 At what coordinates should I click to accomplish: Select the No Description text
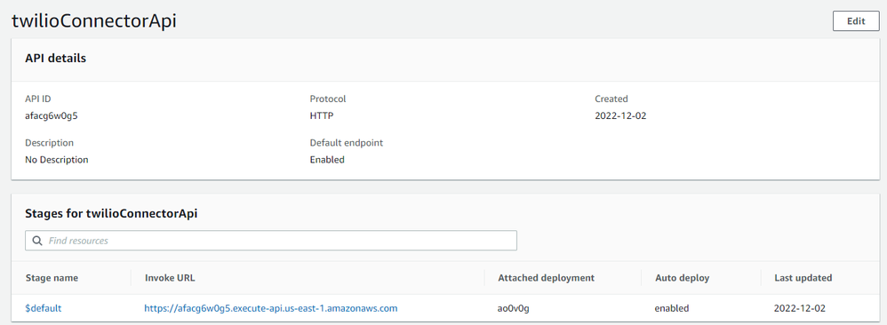57,160
